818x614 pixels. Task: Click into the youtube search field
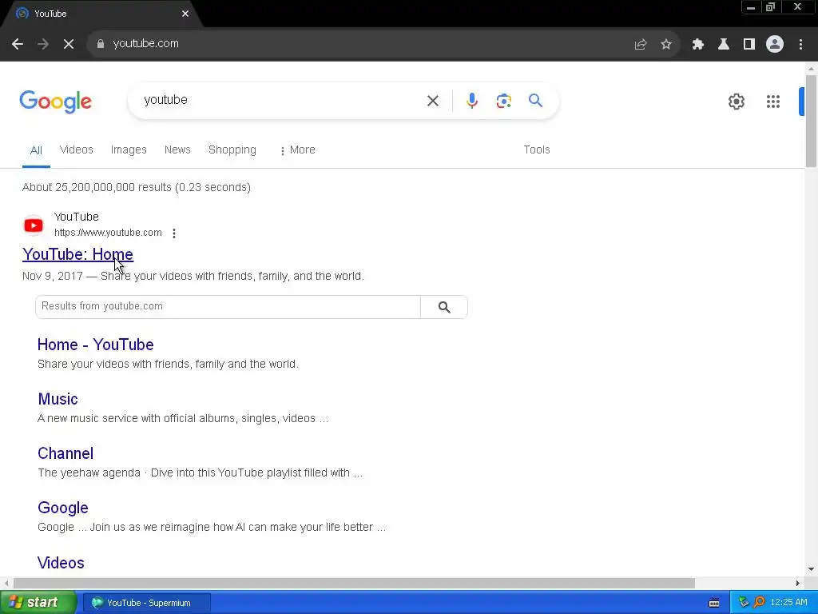pos(282,100)
